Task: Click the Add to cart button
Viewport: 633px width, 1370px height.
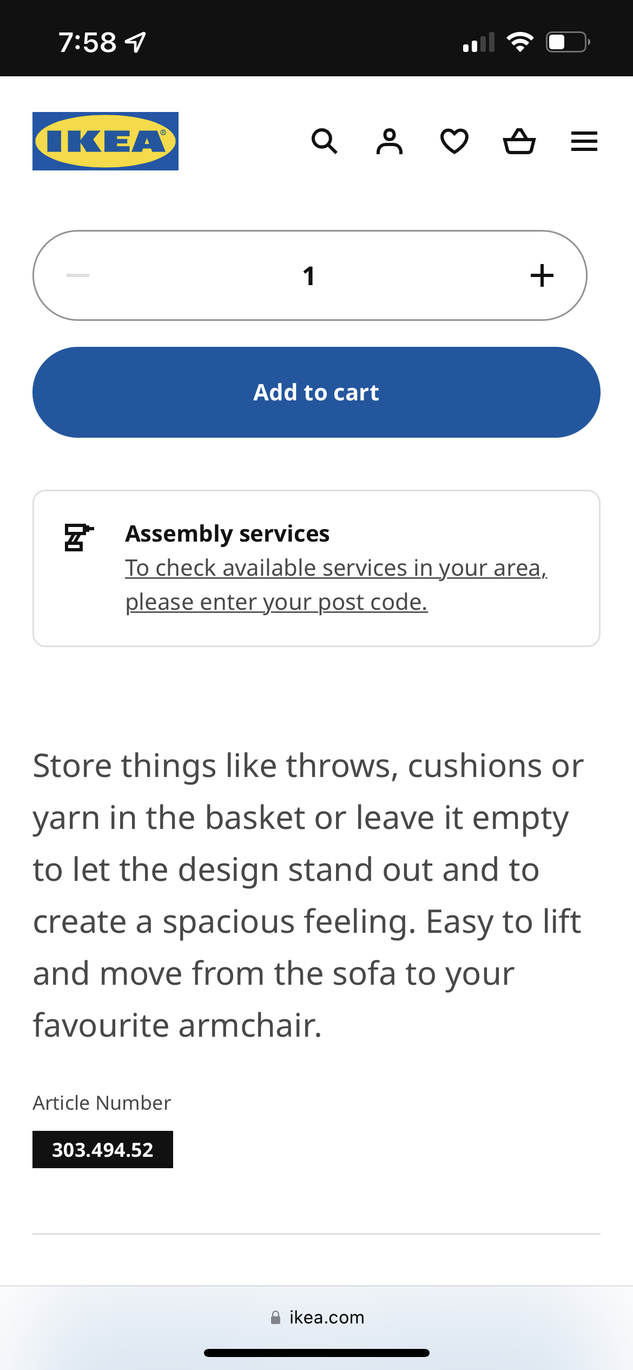Action: coord(316,392)
